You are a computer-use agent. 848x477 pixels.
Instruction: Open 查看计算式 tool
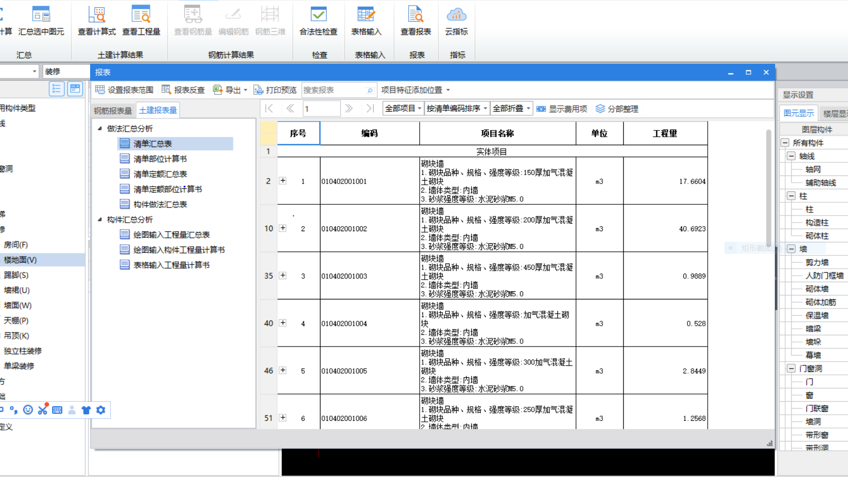97,20
